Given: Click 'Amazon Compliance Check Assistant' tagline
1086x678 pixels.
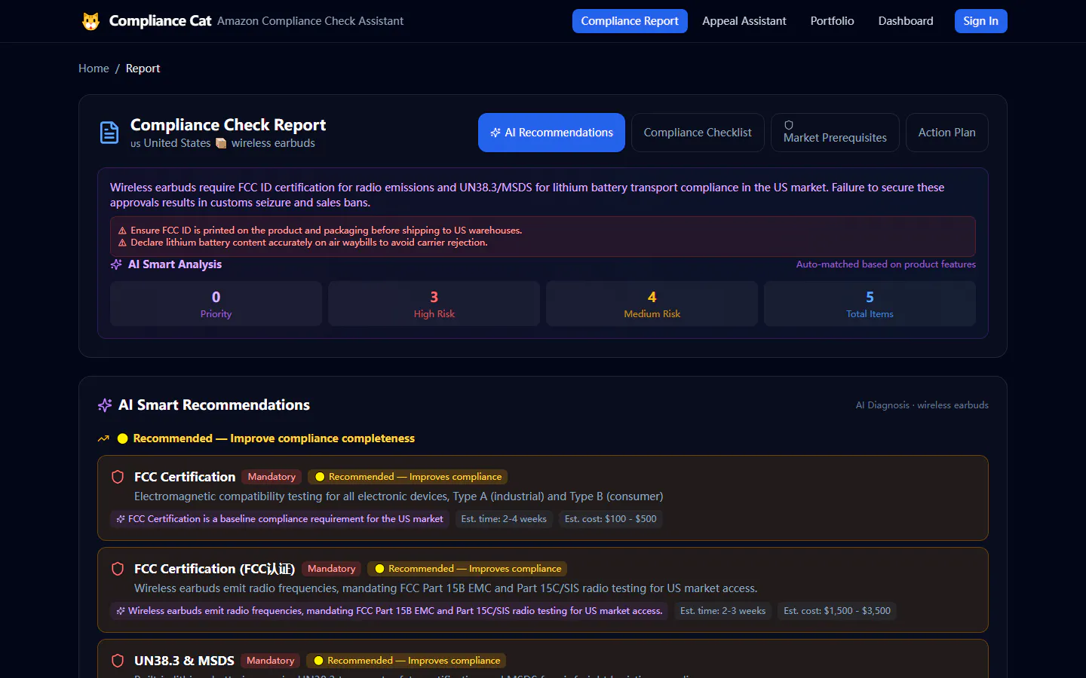Looking at the screenshot, I should coord(310,21).
